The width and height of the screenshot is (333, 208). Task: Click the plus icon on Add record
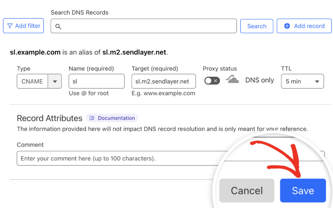287,26
